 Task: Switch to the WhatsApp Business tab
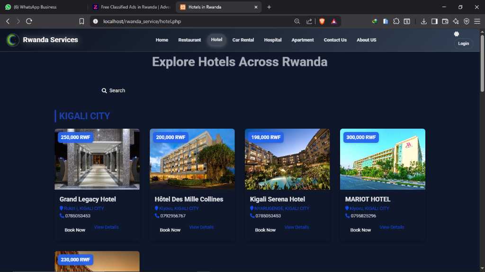43,7
